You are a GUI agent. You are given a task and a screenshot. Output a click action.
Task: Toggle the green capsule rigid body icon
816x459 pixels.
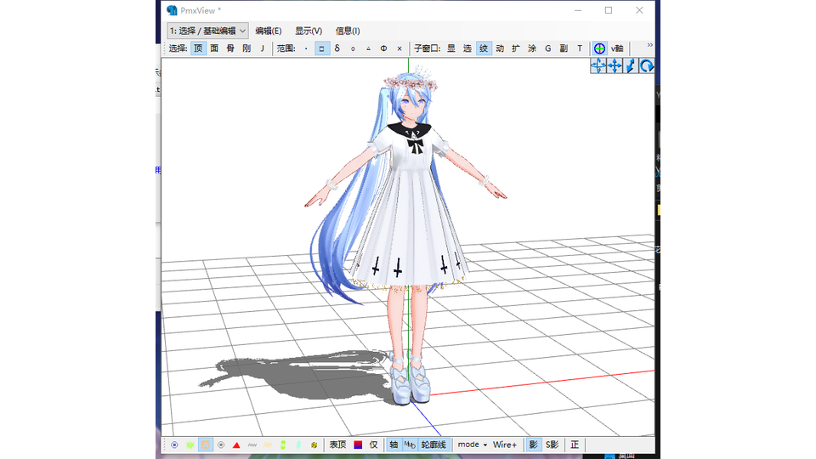click(x=283, y=445)
